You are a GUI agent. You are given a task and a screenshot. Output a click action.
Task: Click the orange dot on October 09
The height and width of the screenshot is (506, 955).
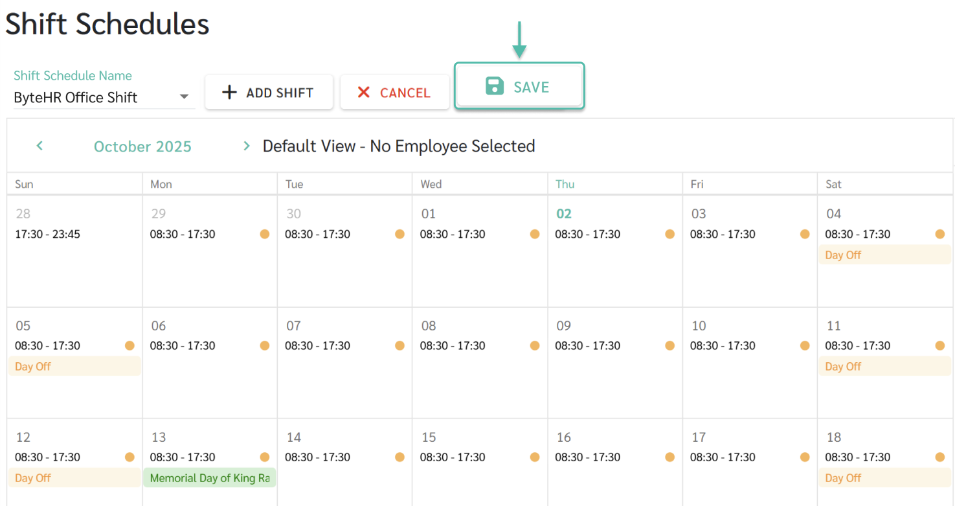[669, 346]
